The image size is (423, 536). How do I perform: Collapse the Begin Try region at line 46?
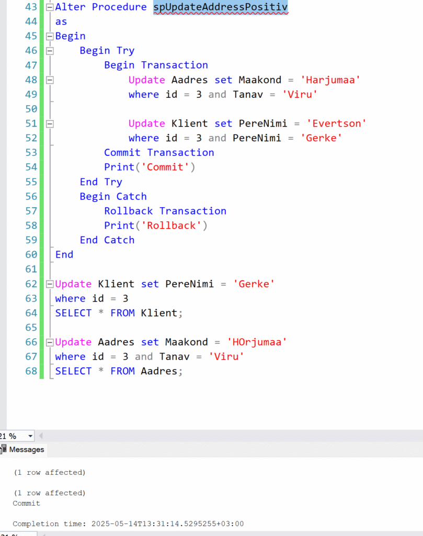[50, 51]
